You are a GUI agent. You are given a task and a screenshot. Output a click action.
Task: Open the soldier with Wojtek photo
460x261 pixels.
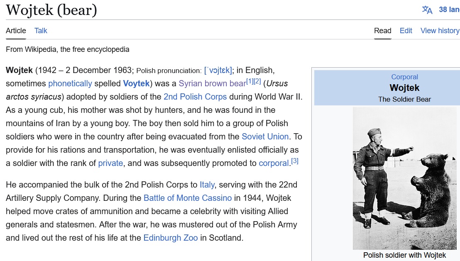pos(404,178)
